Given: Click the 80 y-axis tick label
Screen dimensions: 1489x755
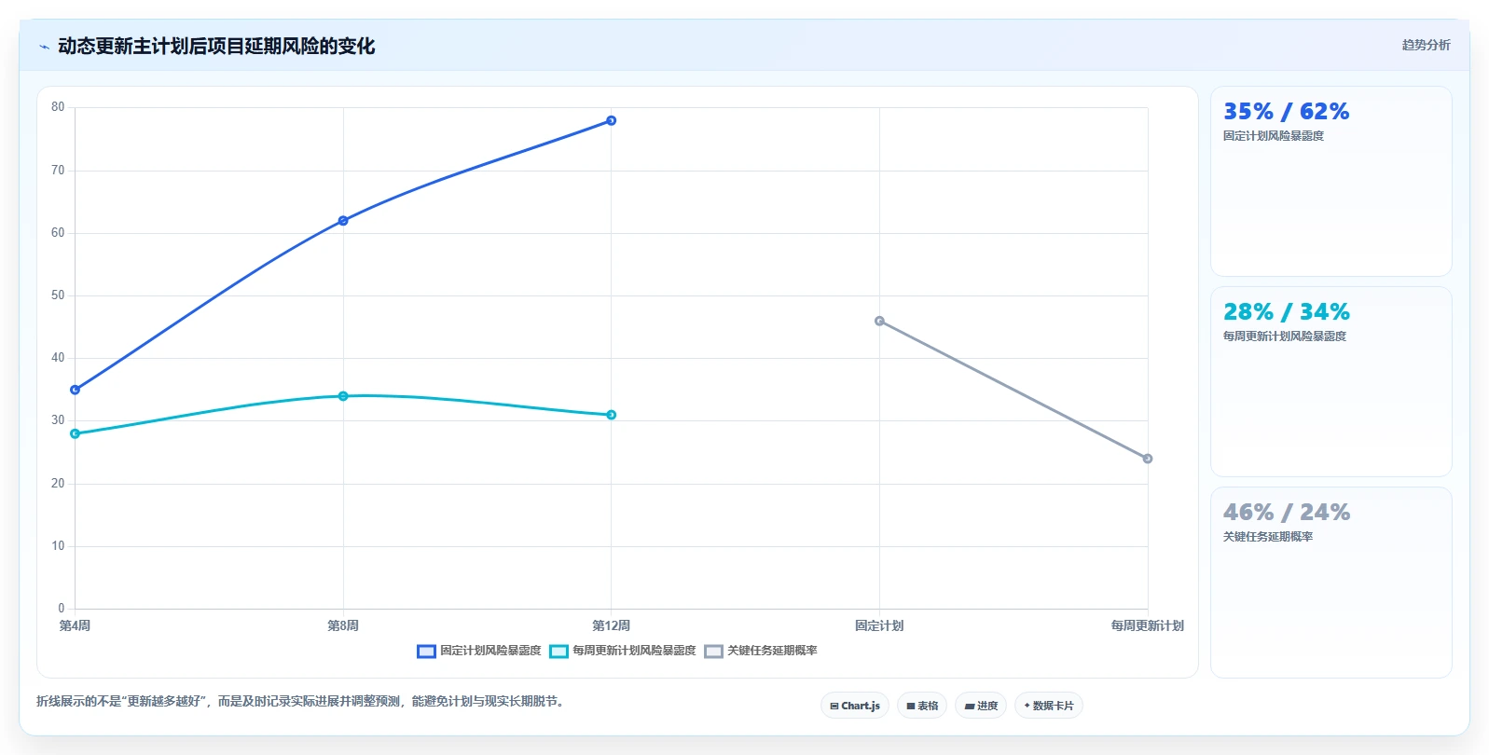Looking at the screenshot, I should [x=58, y=107].
